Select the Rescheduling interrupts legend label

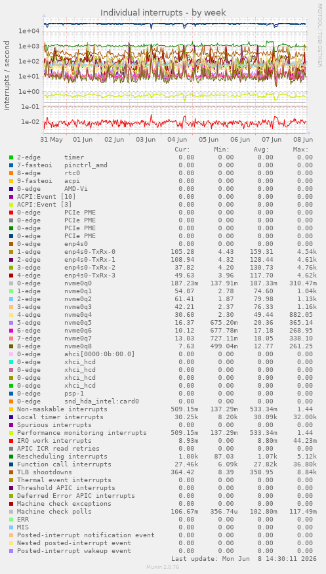coord(62,457)
